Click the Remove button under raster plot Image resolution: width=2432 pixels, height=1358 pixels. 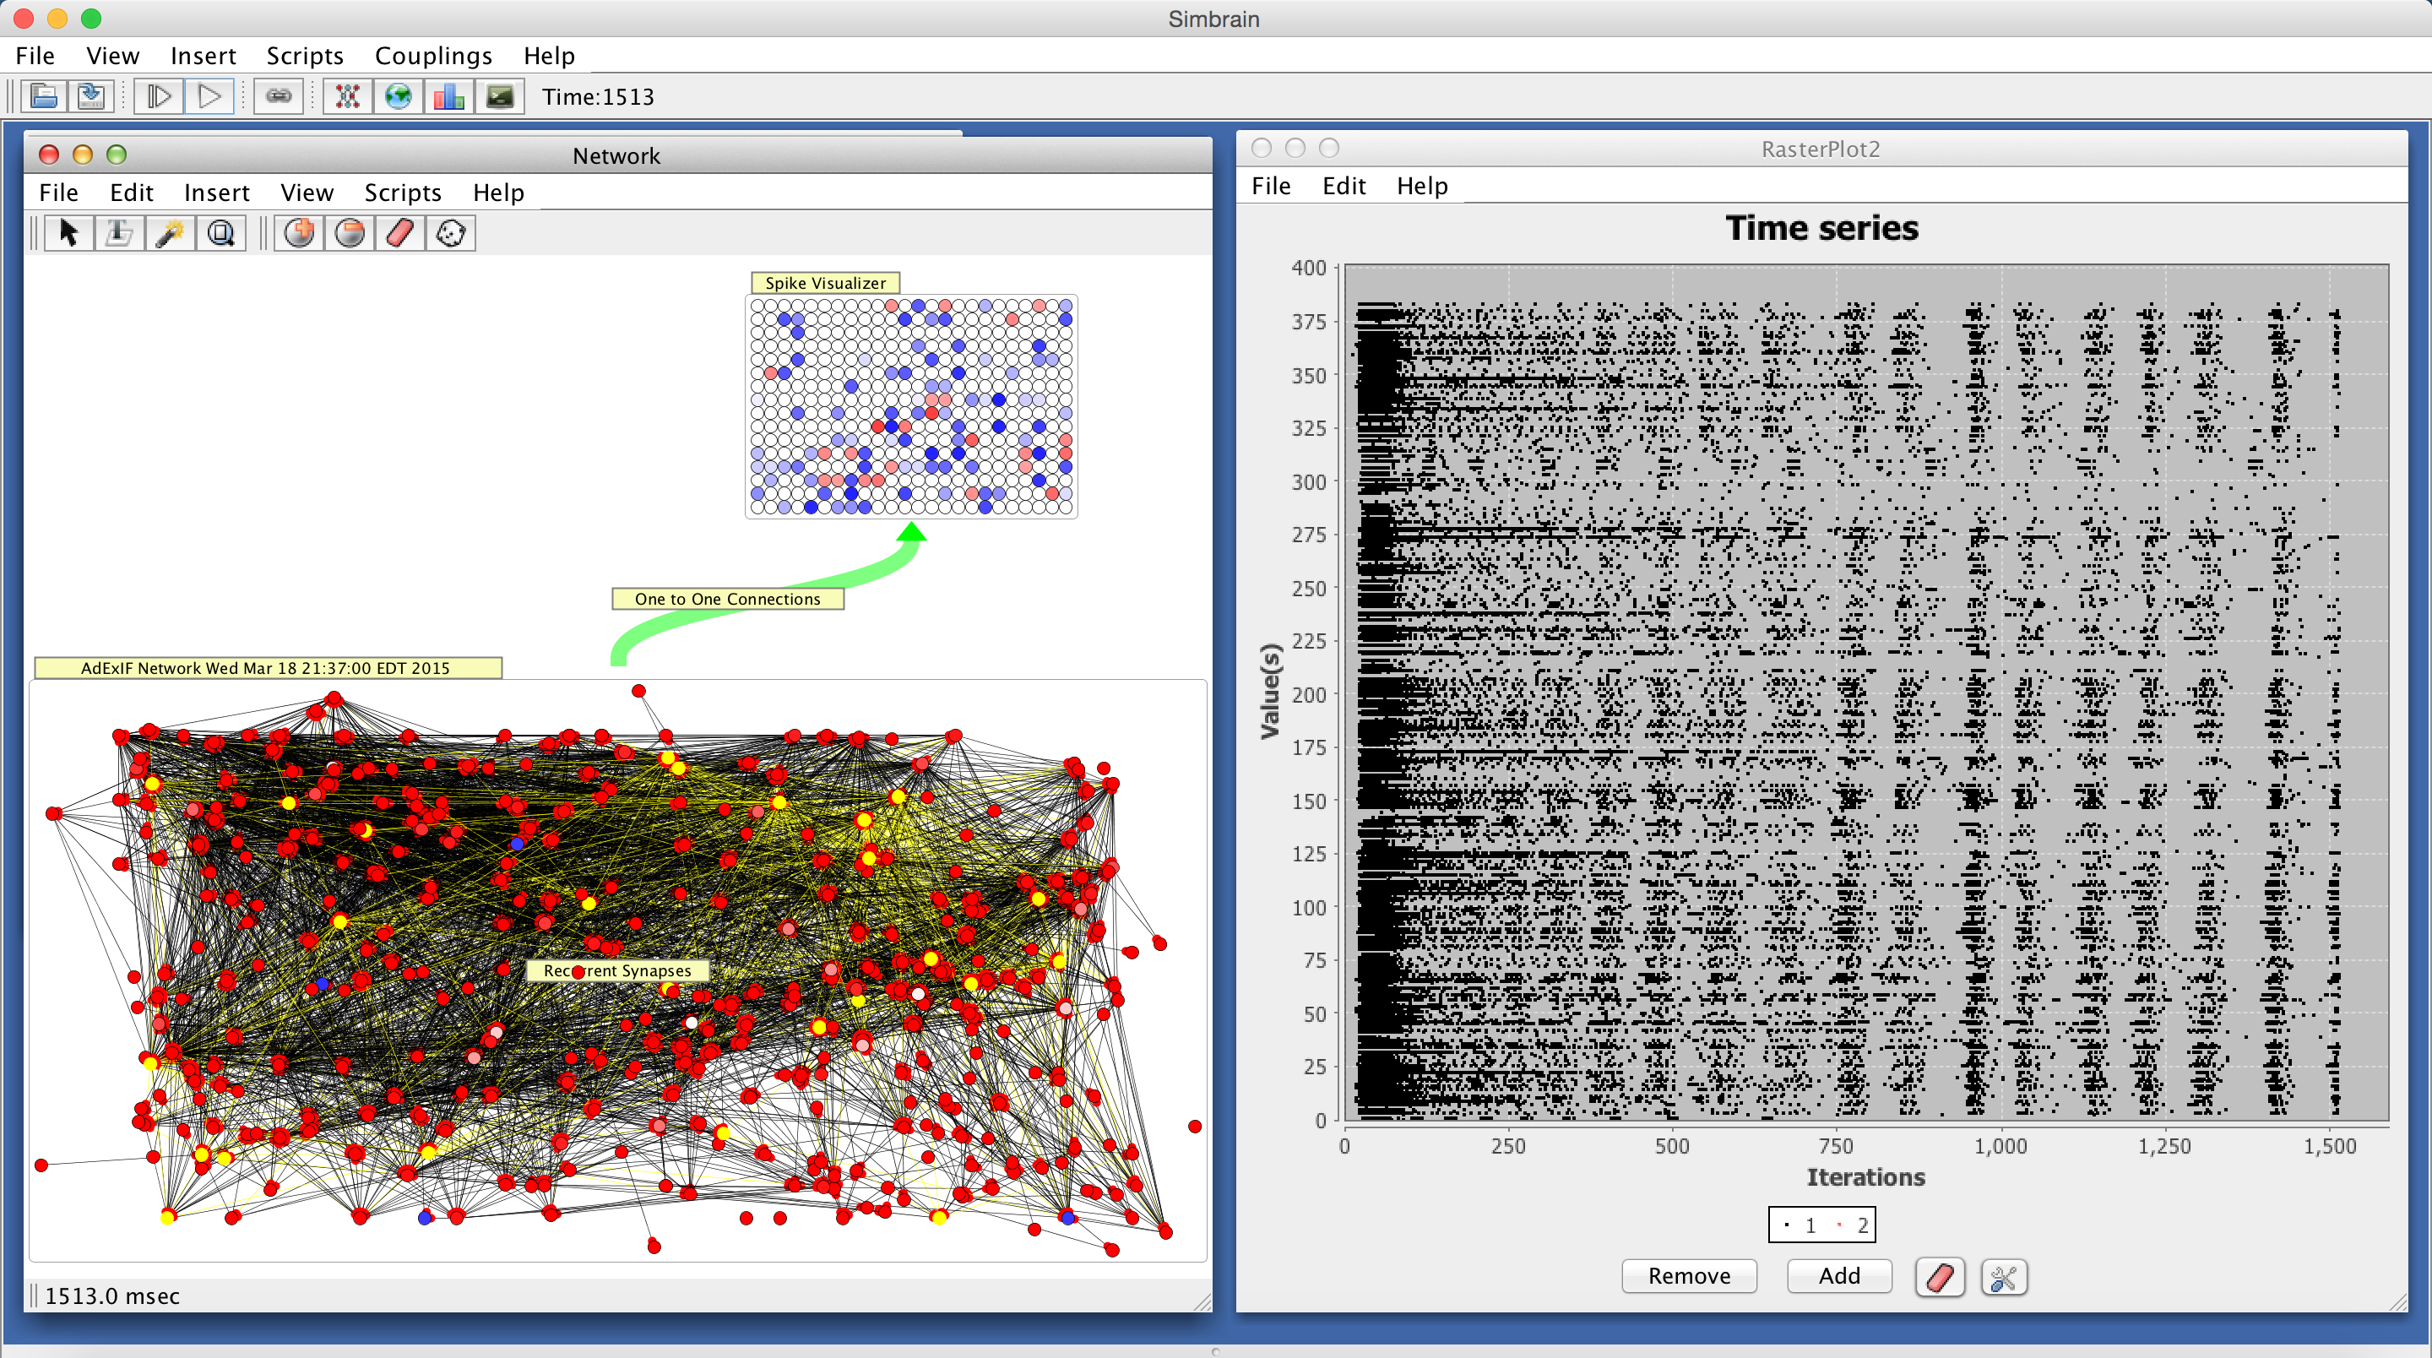point(1688,1276)
